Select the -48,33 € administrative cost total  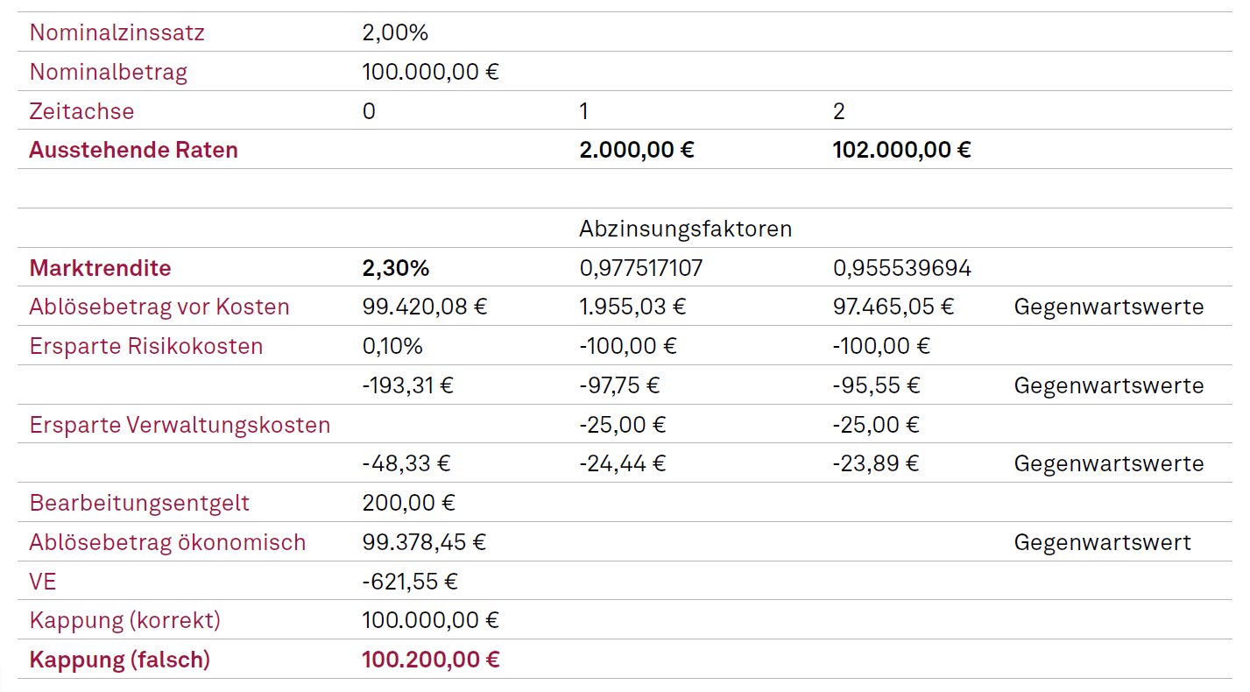406,463
